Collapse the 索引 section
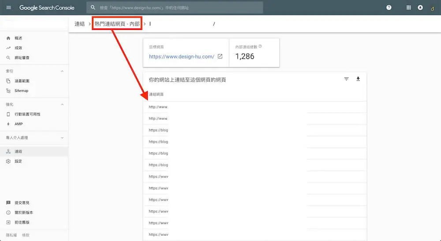 [62, 71]
